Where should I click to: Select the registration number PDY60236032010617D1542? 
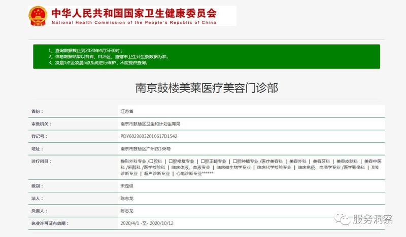[x=148, y=136]
